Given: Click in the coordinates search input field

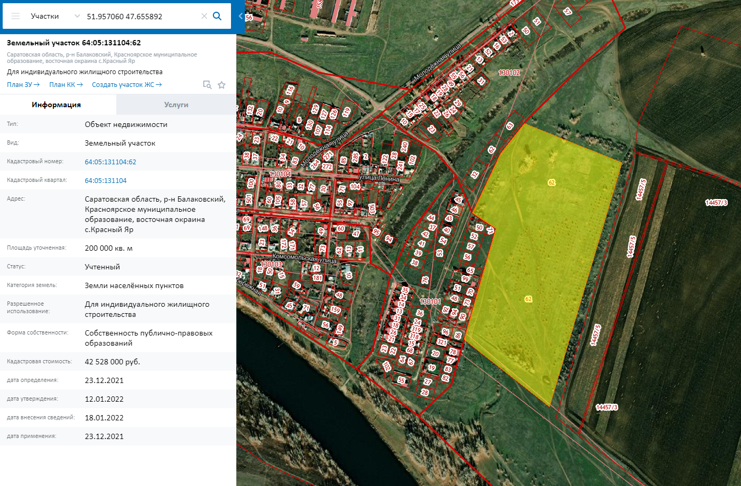Looking at the screenshot, I should (141, 16).
